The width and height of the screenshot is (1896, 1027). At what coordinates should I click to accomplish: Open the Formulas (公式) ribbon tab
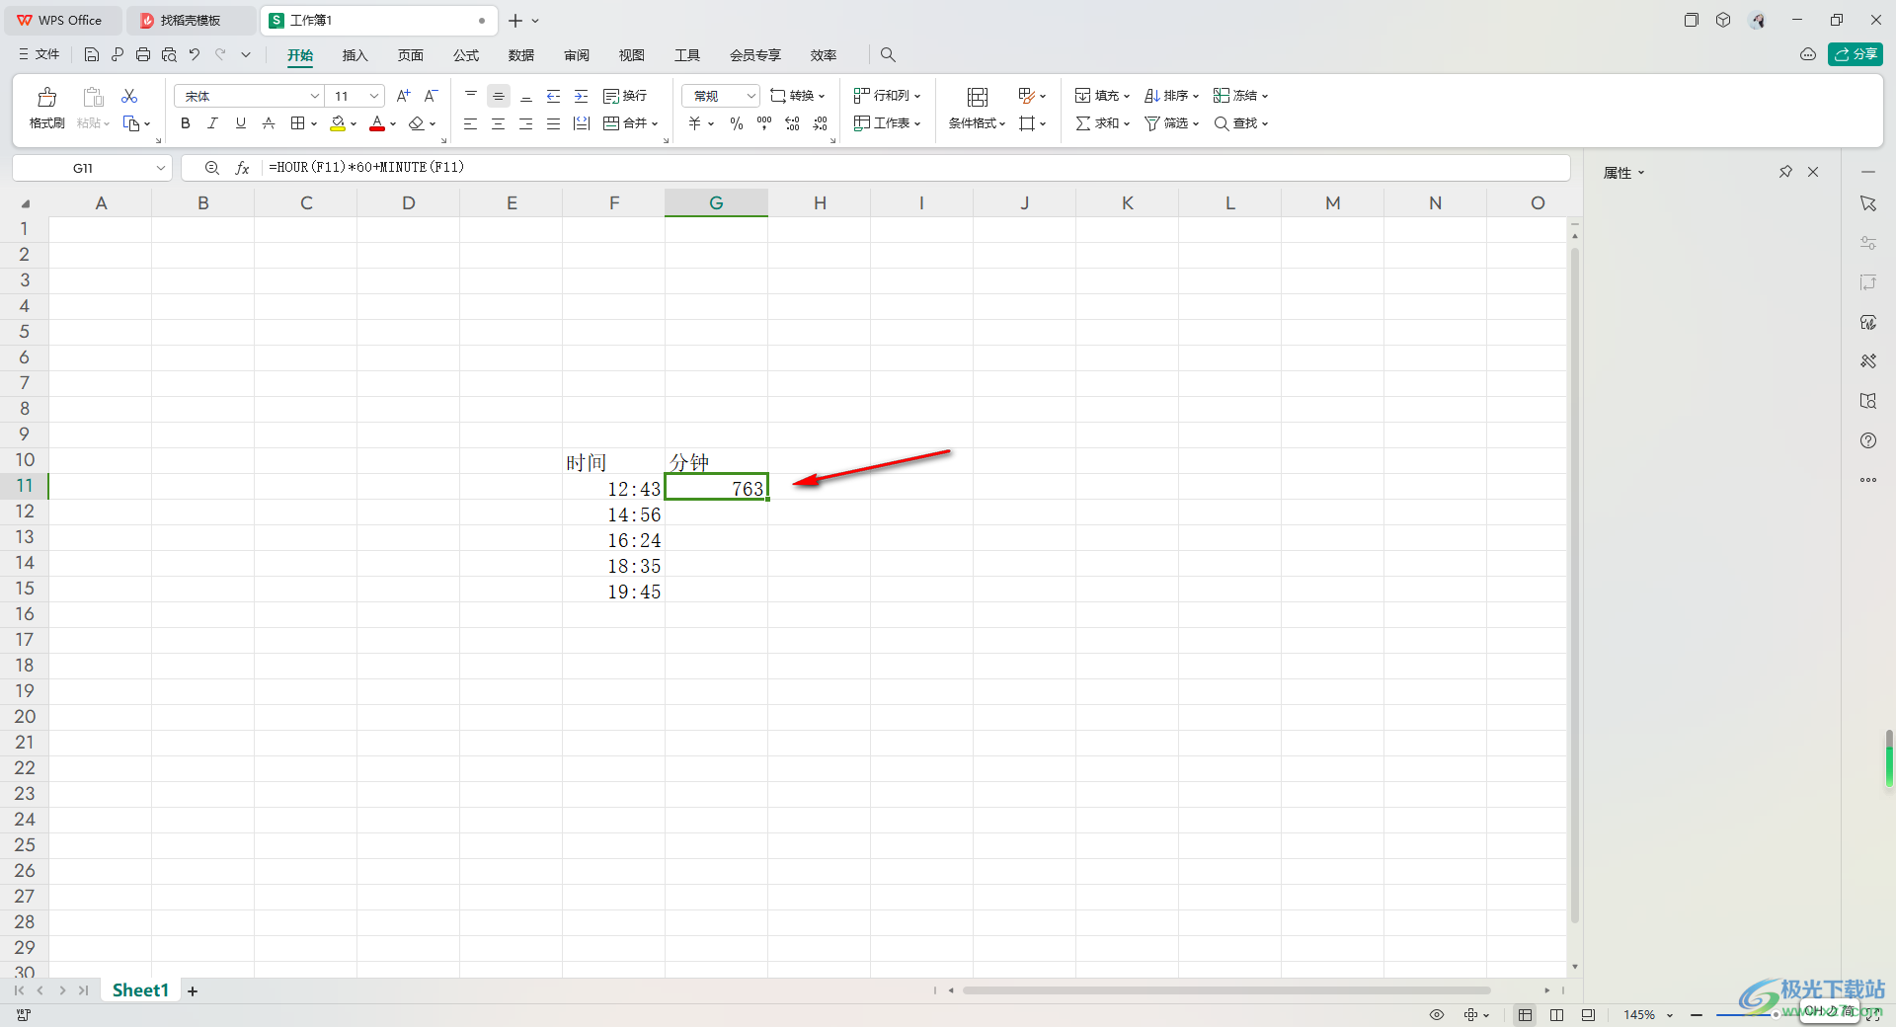click(465, 55)
